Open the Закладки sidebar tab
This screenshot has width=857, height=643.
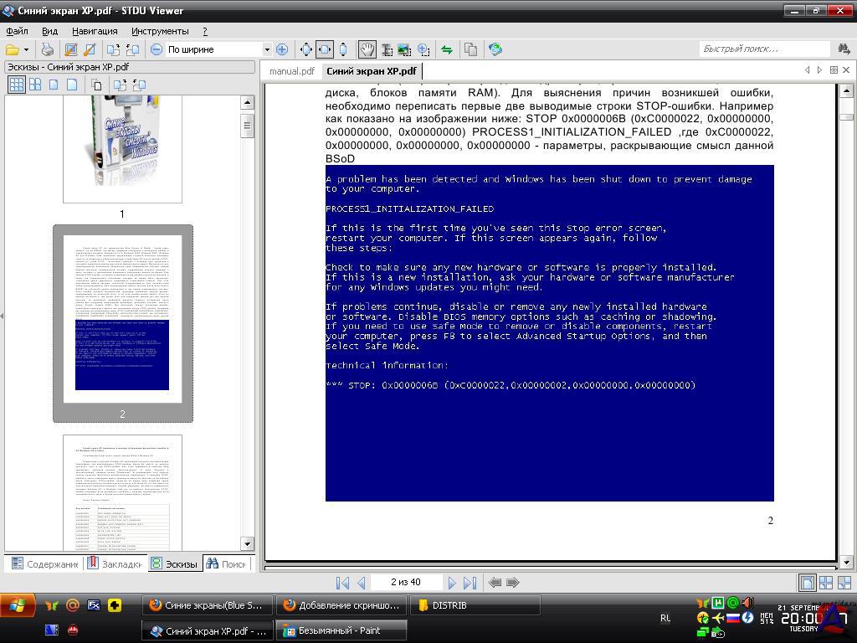[x=115, y=563]
